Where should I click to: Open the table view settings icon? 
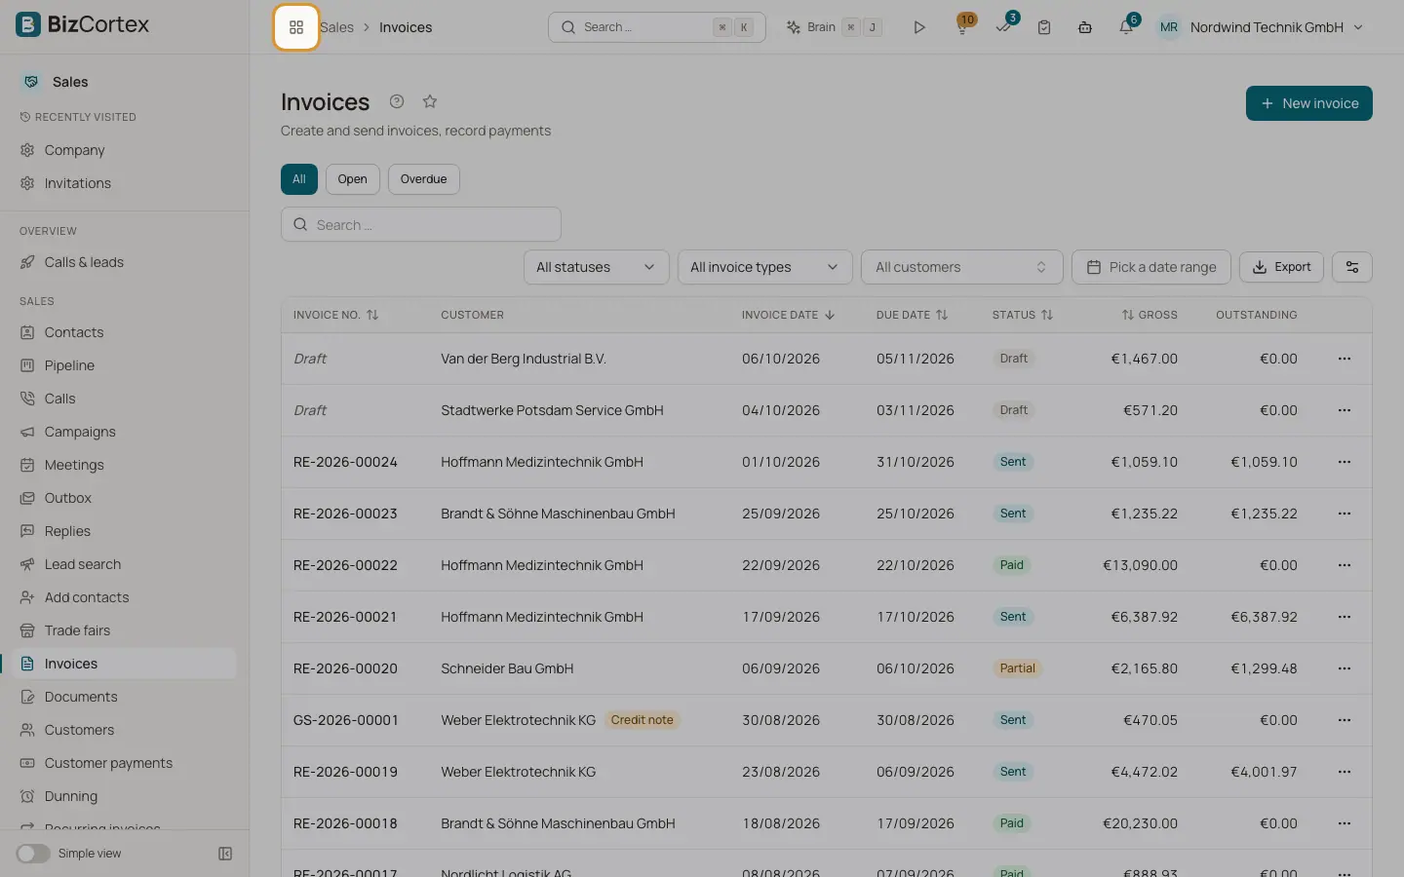click(1352, 267)
